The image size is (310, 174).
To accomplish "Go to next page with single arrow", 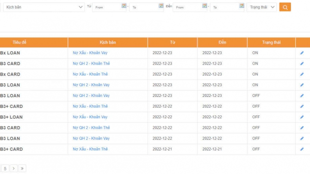I will click(x=13, y=168).
